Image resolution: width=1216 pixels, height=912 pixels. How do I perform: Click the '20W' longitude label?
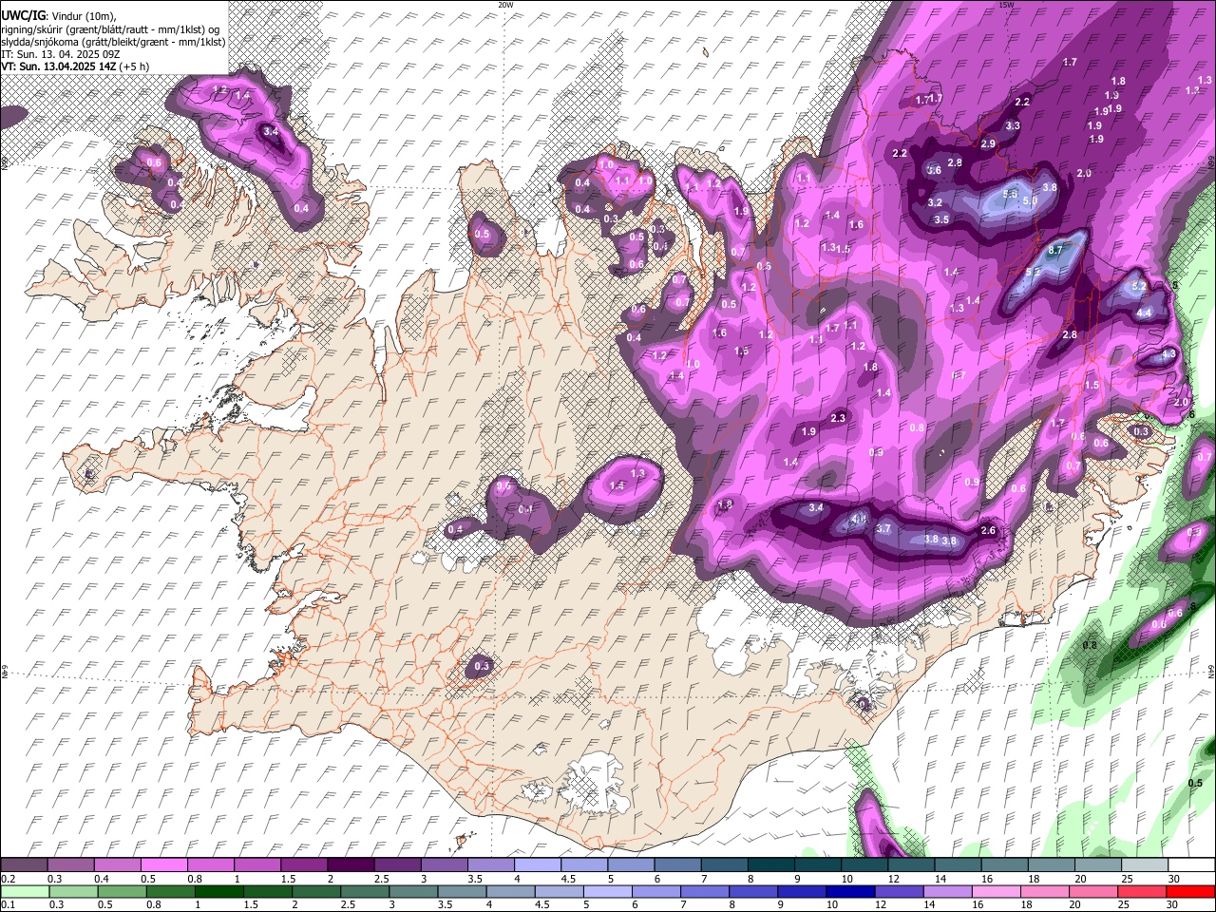(x=505, y=5)
